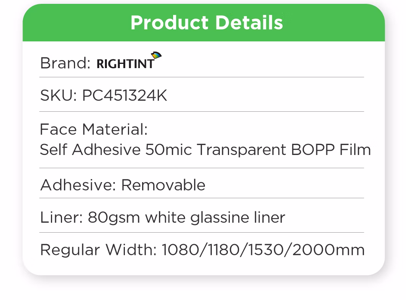
Task: Click the word "Transparent"
Action: (x=241, y=150)
